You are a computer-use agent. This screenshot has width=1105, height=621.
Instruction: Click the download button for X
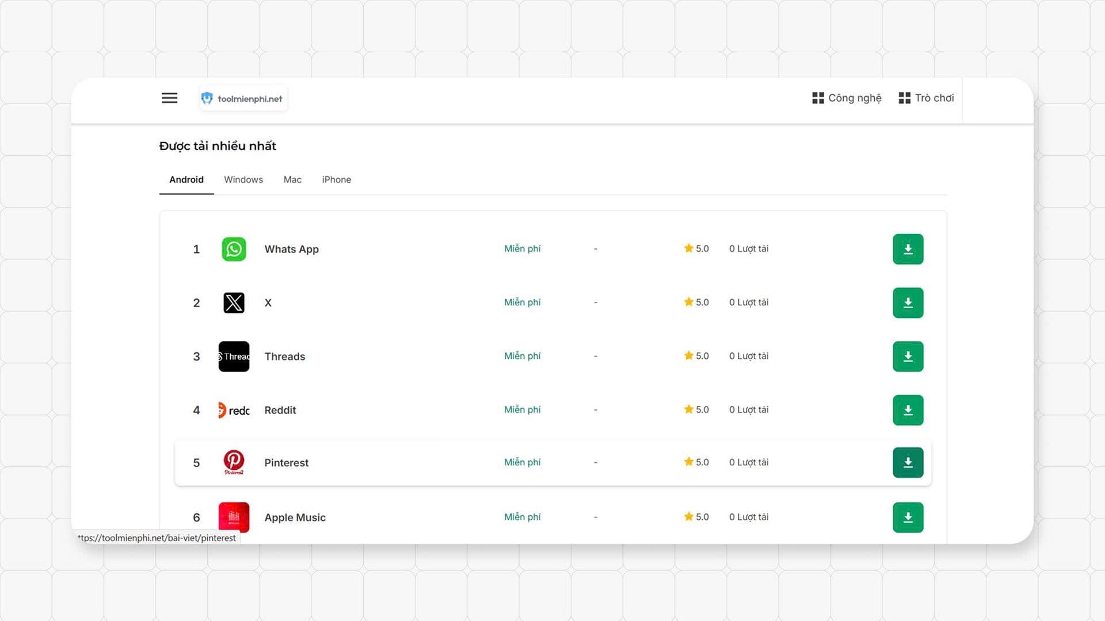[x=908, y=302]
